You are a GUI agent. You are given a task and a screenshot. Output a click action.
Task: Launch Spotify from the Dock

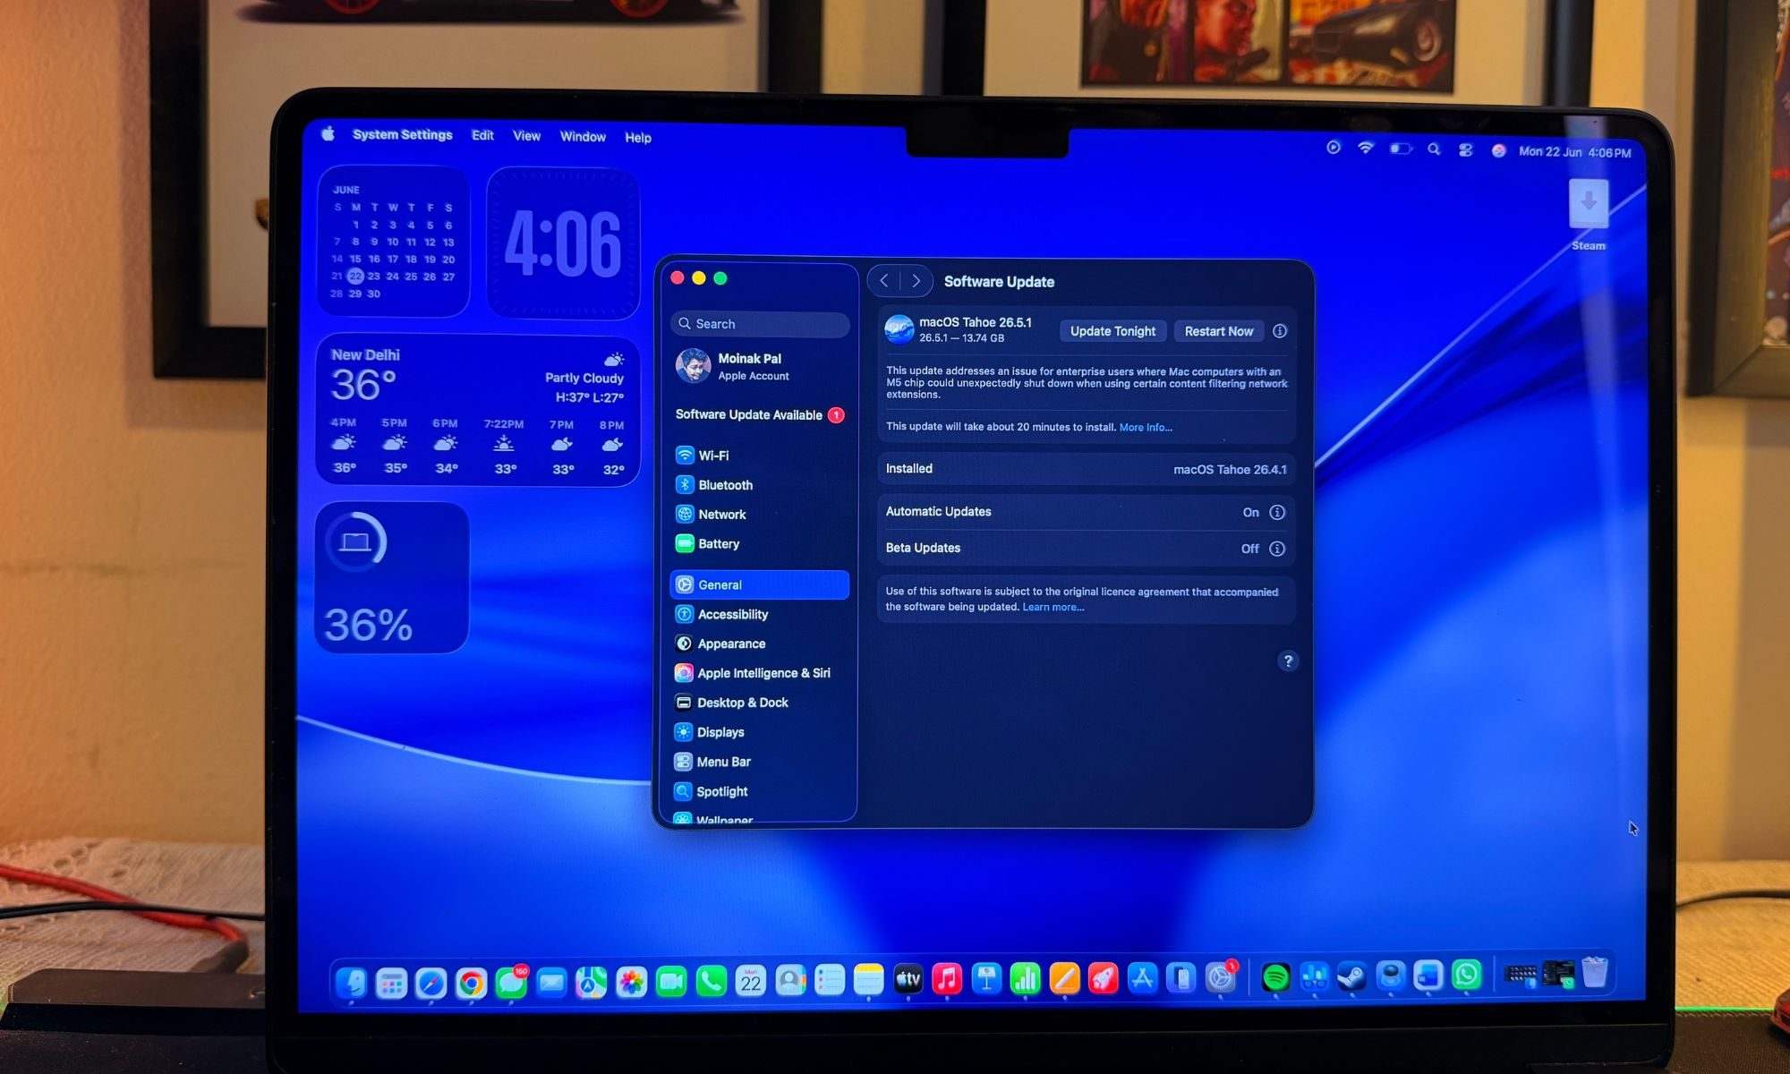(x=1275, y=977)
